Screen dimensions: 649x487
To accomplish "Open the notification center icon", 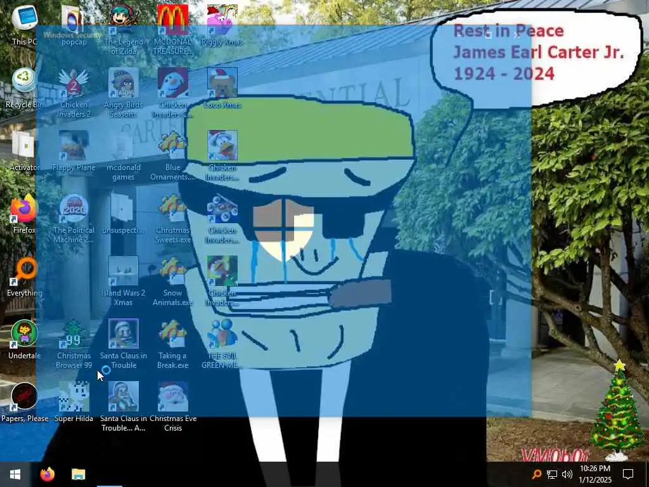I will pos(628,474).
